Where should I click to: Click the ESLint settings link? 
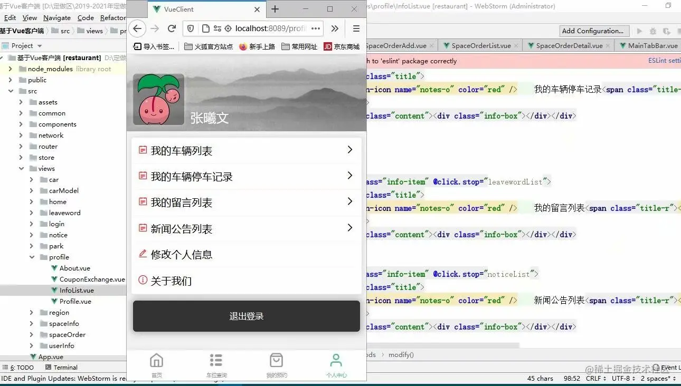pyautogui.click(x=664, y=61)
